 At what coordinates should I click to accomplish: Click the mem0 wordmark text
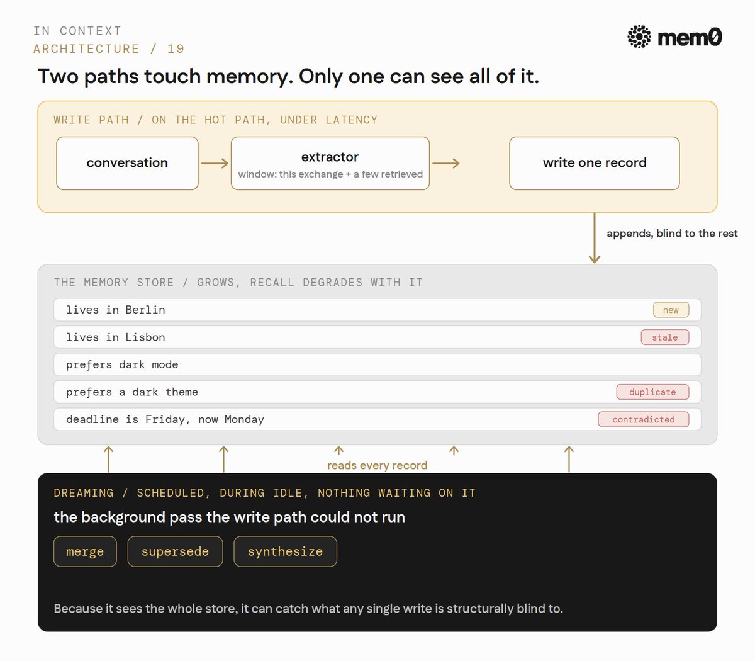[690, 37]
